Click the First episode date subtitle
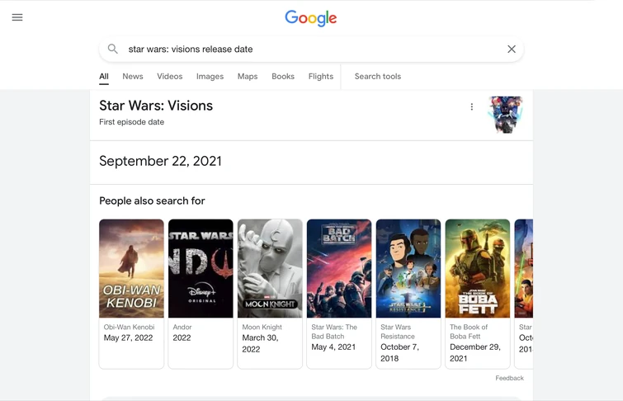Image resolution: width=623 pixels, height=401 pixels. (131, 122)
